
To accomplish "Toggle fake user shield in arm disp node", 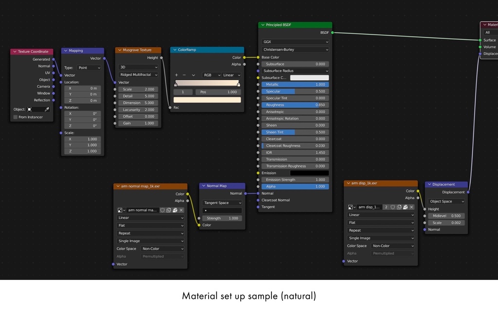I will [x=393, y=207].
